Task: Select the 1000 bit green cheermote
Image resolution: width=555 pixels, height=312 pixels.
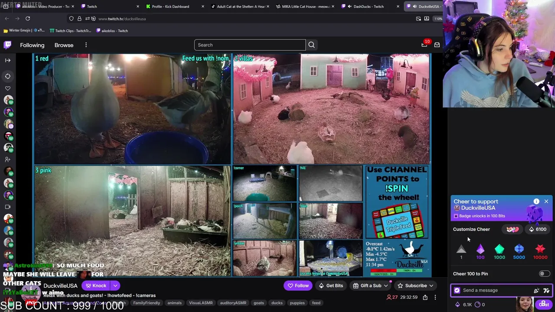Action: [499, 252]
